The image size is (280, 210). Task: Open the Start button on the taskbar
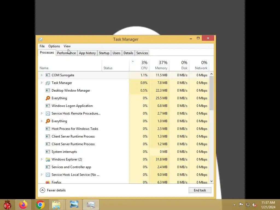[7, 205]
